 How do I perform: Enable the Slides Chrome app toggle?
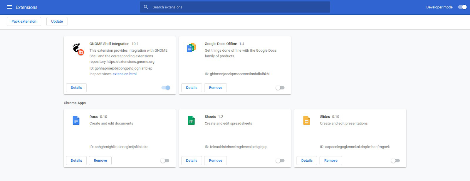tap(395, 160)
